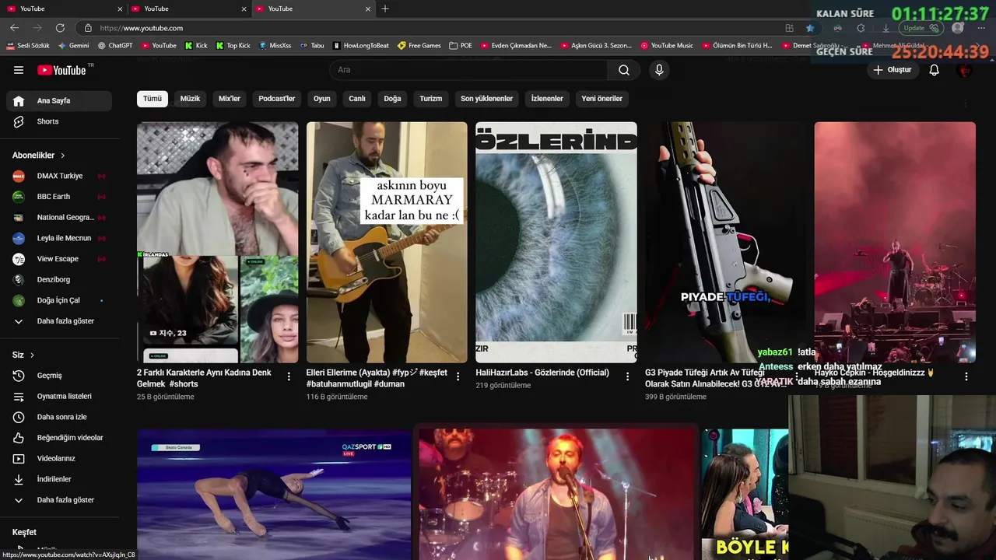Select the İzlenenler filter chip
996x560 pixels.
[x=547, y=99]
